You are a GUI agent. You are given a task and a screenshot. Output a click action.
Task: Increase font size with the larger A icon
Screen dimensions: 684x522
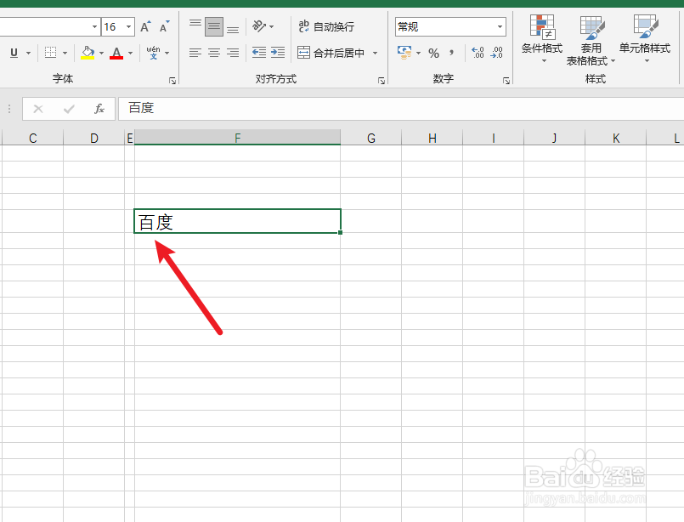pyautogui.click(x=145, y=27)
